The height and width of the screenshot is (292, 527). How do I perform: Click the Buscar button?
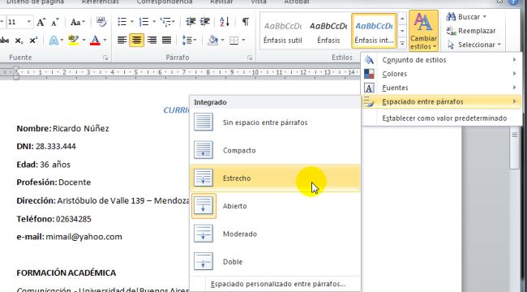tap(466, 16)
